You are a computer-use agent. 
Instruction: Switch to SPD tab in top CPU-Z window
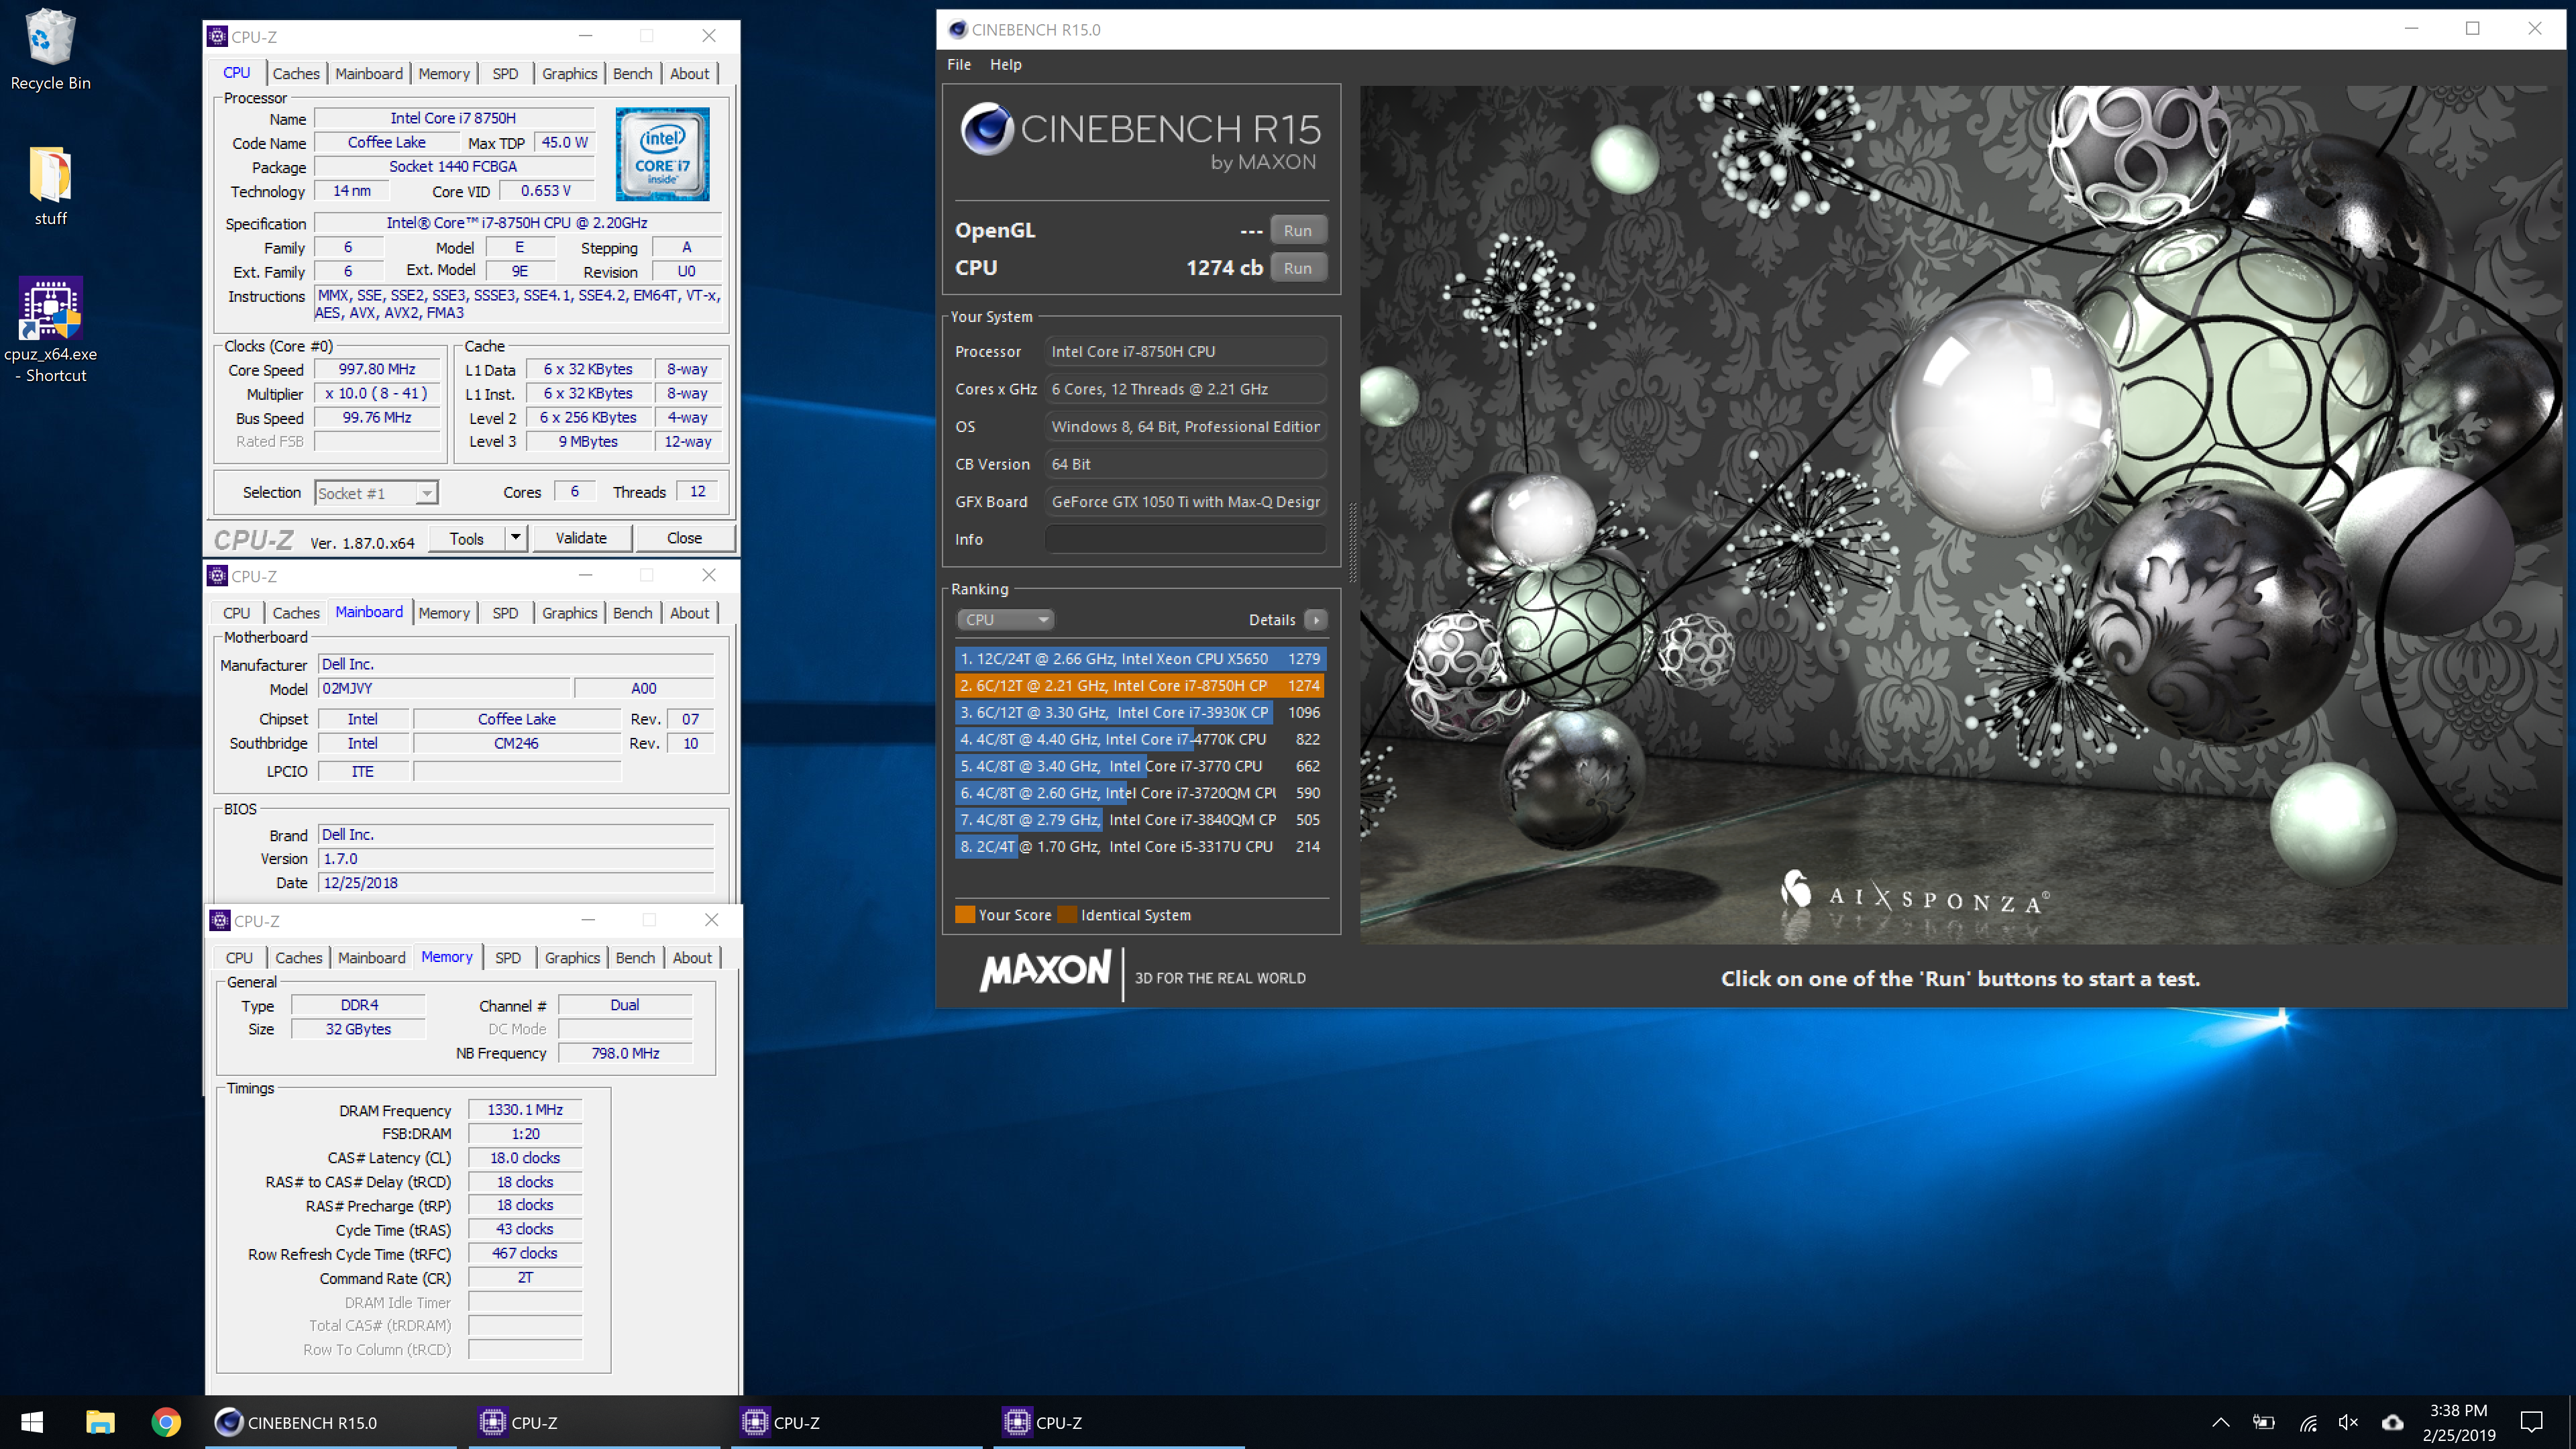click(505, 73)
